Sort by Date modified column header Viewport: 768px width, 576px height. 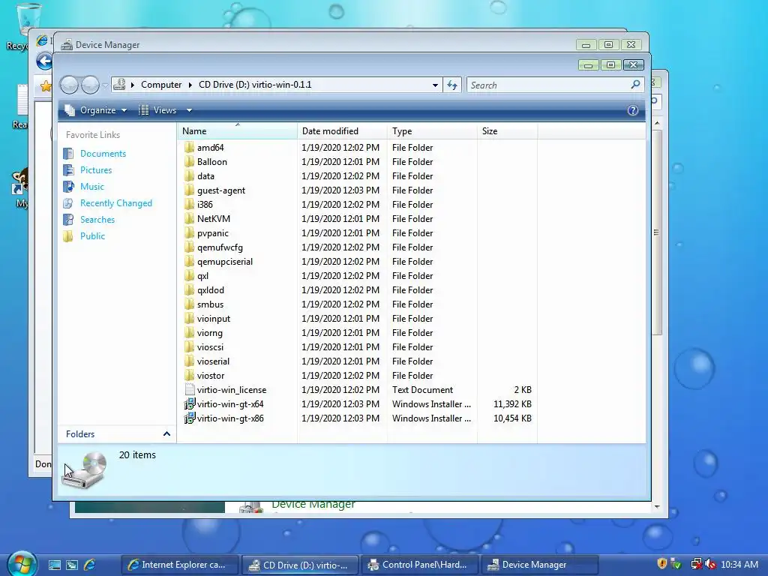pos(342,131)
